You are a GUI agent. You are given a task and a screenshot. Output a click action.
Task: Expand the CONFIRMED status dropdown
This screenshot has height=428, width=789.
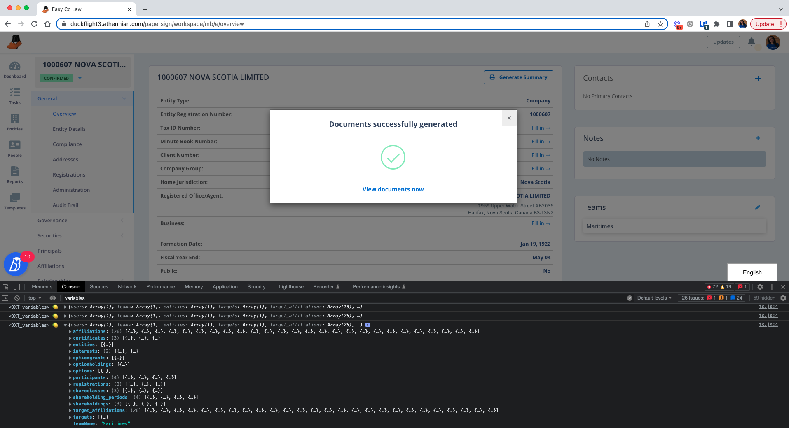(x=80, y=78)
